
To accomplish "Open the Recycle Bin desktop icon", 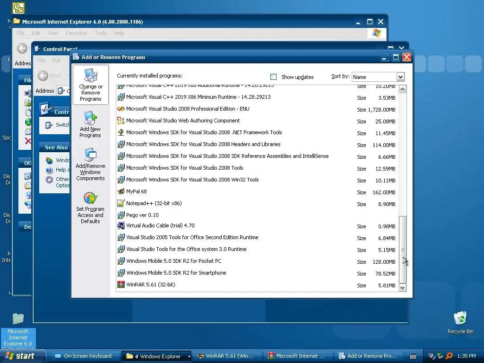I will click(x=460, y=322).
